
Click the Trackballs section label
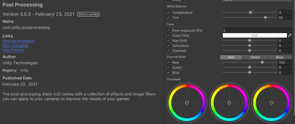(174, 79)
